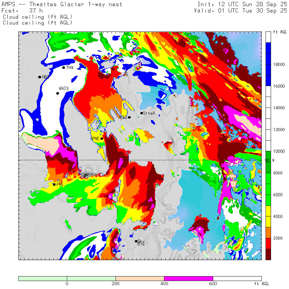This screenshot has width=289, height=289.
Task: Click the dark red lowest ceiling legend swatch
Action: tap(268, 254)
